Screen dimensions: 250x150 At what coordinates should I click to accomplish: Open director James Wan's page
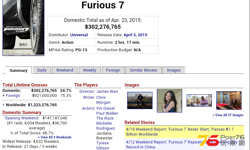tap(107, 92)
